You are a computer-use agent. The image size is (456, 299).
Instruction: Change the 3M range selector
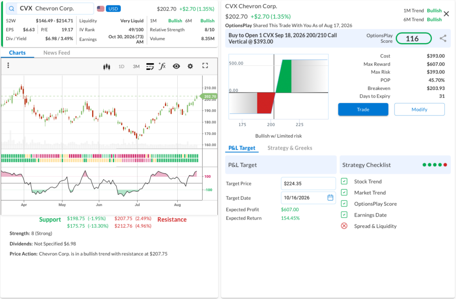(136, 67)
